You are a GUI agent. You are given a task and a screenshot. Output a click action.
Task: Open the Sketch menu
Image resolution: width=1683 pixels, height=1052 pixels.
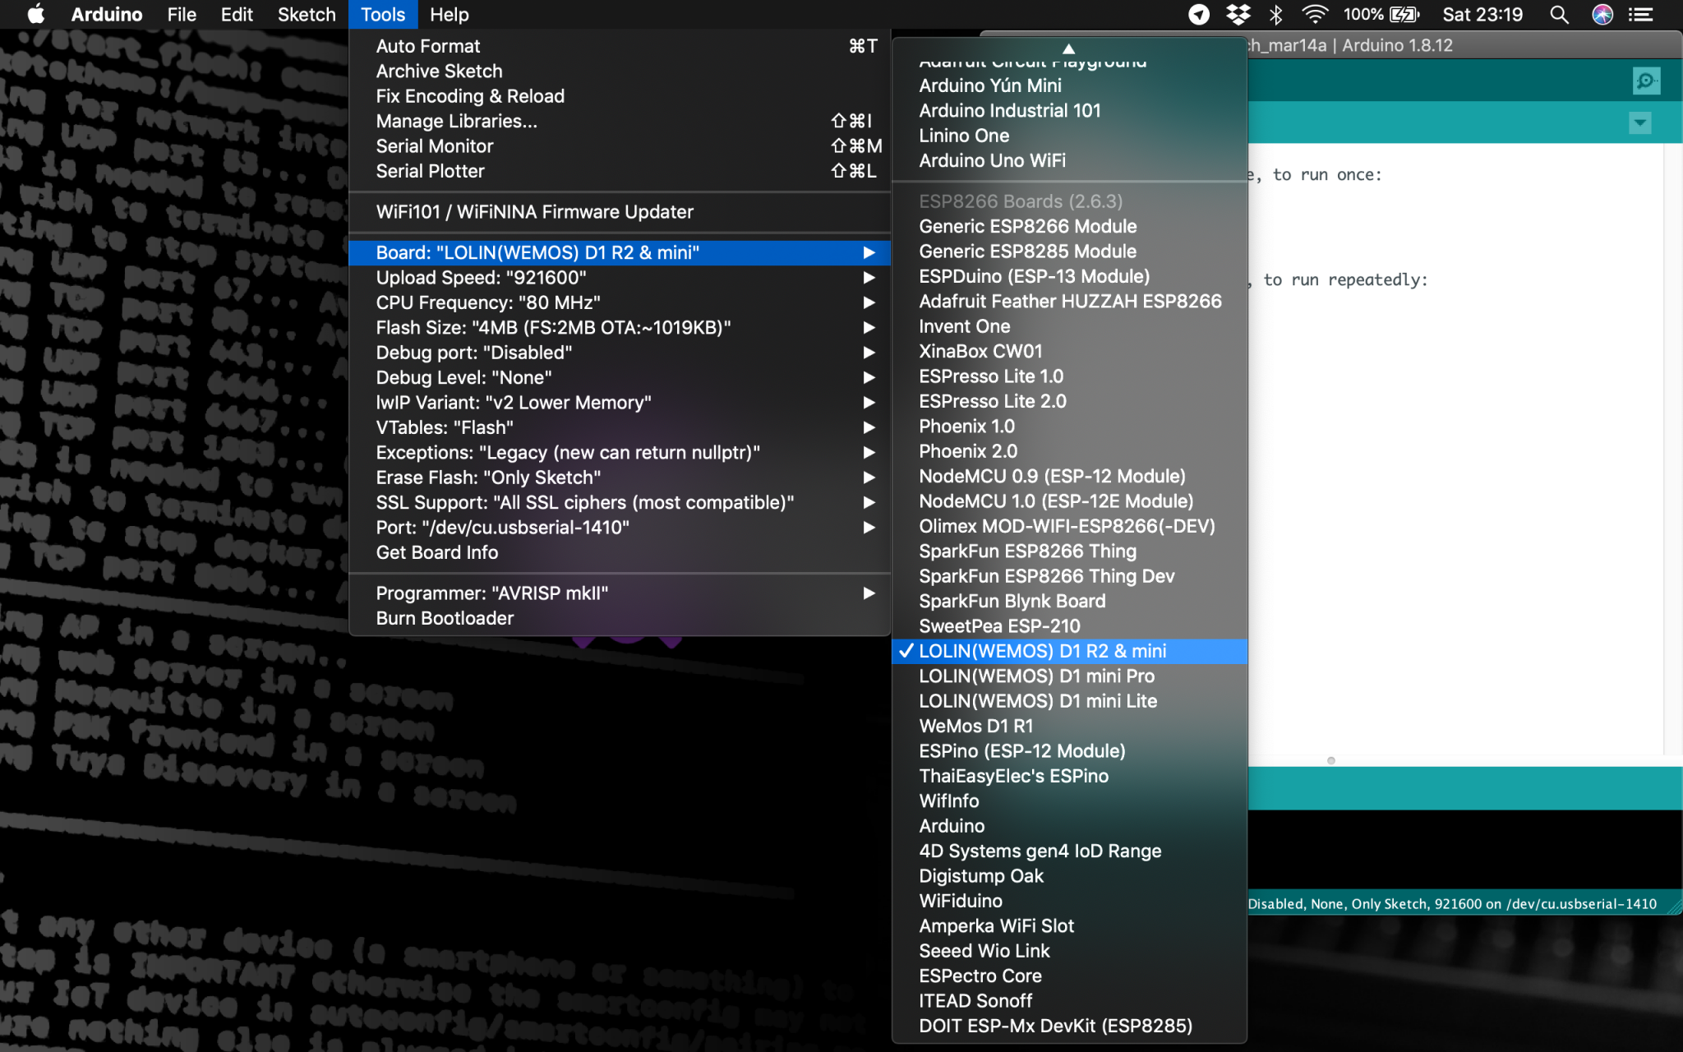pos(306,15)
